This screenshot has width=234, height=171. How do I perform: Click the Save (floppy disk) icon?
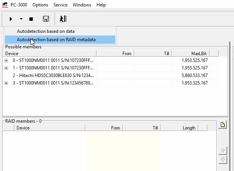46,19
